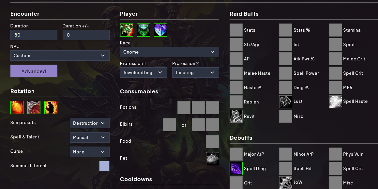Click the Advanced button under NPC
The width and height of the screenshot is (378, 189).
34,71
